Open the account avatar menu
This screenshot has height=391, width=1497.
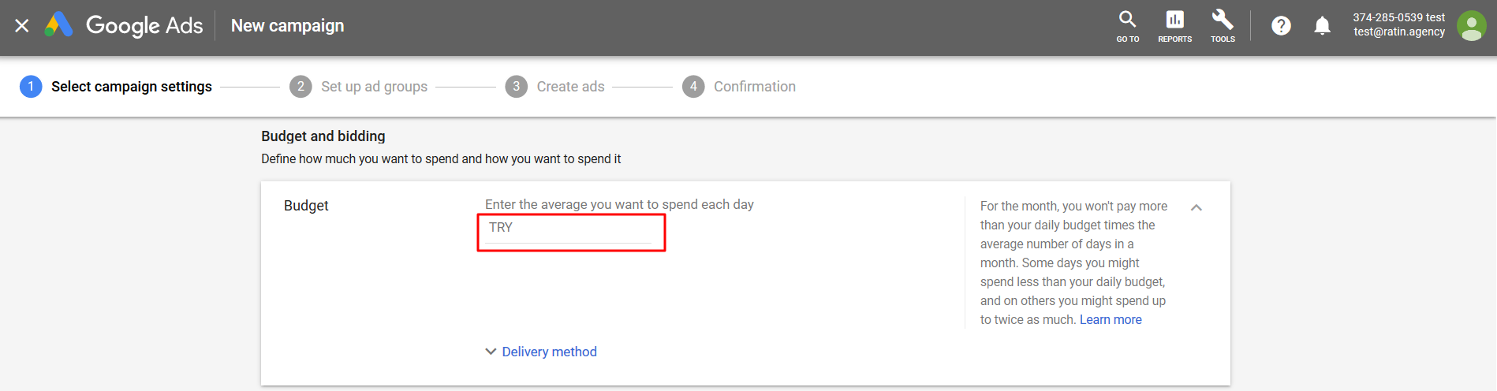(x=1471, y=26)
